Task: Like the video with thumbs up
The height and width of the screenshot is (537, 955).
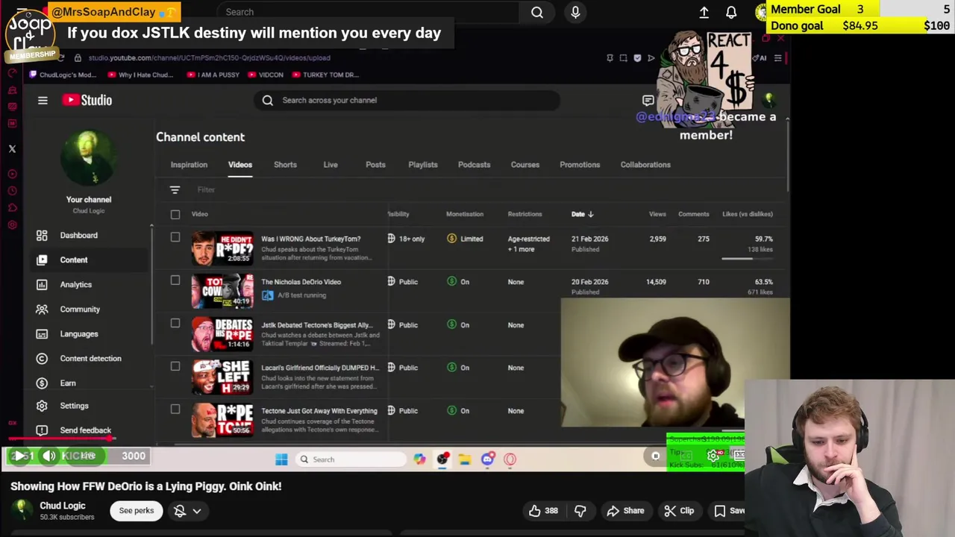Action: tap(534, 511)
